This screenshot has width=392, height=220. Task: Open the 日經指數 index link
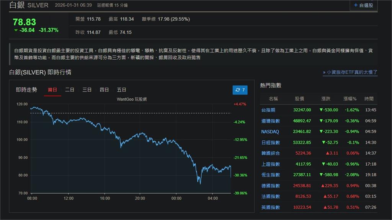(271, 142)
